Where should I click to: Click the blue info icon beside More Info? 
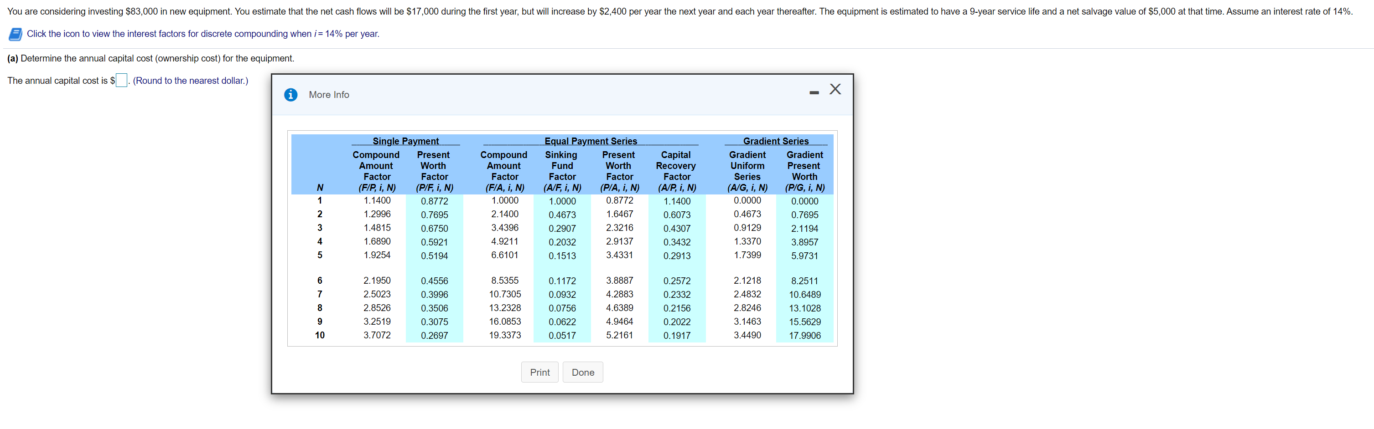[x=290, y=95]
